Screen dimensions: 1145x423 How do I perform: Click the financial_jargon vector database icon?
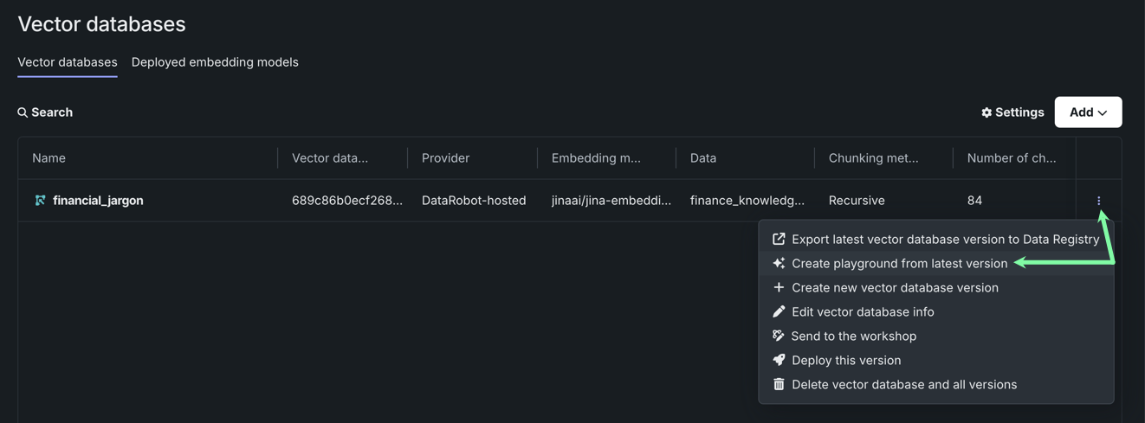[40, 201]
